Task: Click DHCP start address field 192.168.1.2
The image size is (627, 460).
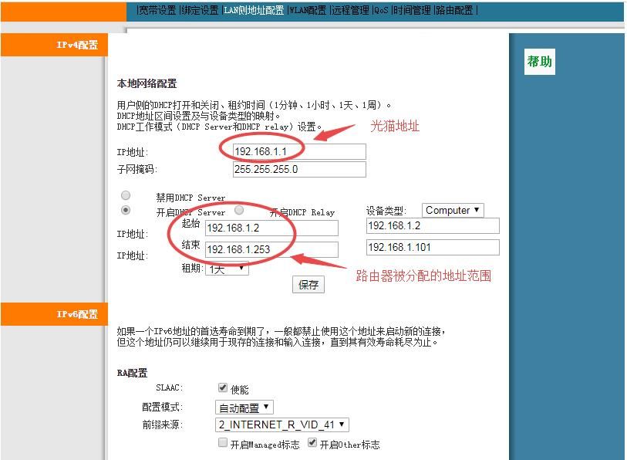Action: point(271,228)
